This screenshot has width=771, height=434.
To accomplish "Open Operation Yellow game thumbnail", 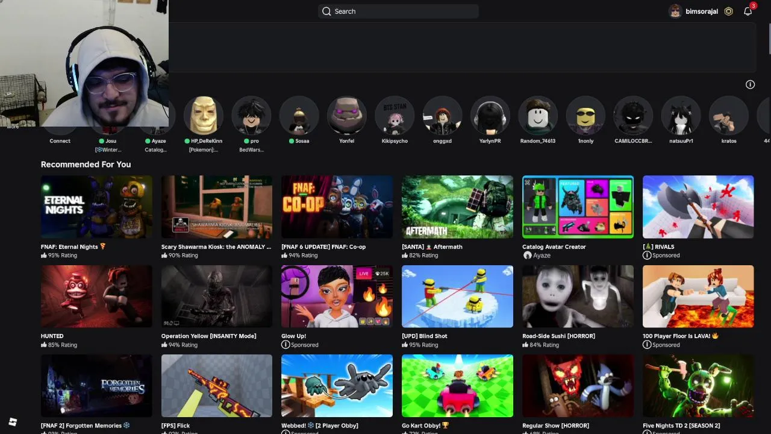I will coord(217,297).
